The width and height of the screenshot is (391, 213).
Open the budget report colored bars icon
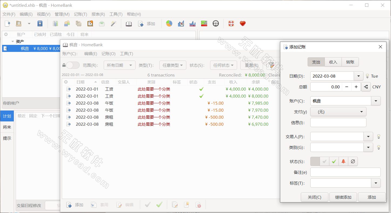[204, 24]
